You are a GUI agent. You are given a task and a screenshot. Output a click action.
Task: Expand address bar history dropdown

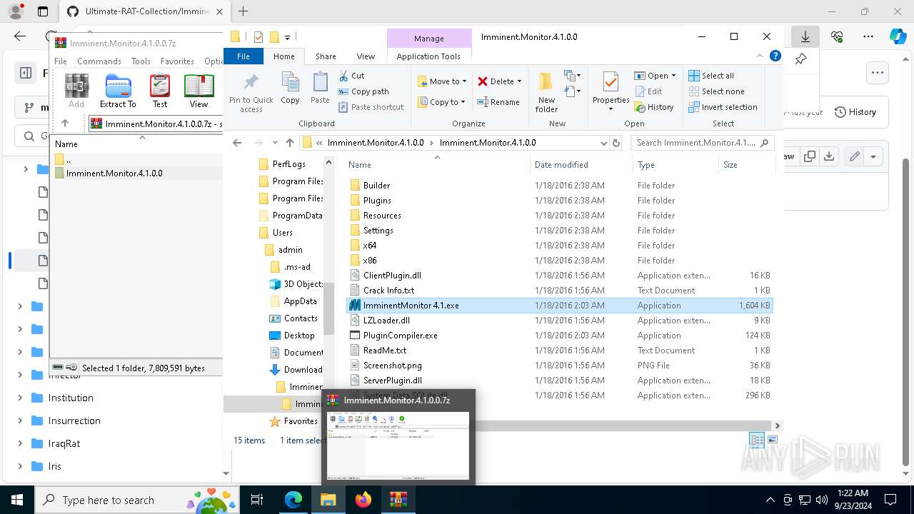[x=604, y=143]
